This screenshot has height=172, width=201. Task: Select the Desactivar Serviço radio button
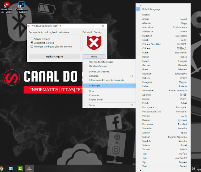[x=32, y=43]
